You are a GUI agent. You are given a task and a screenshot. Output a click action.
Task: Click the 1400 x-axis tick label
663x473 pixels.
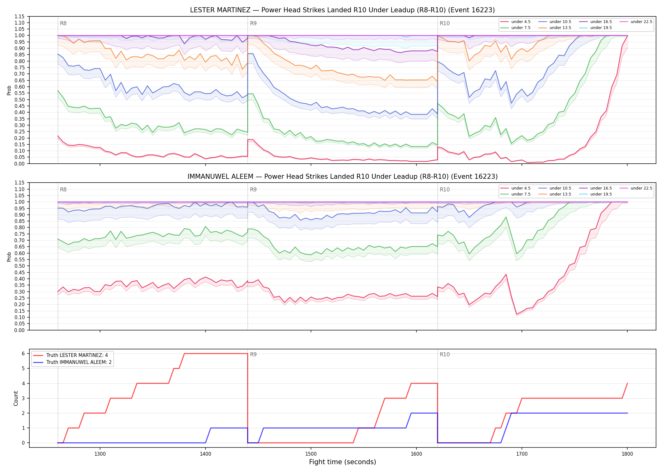[x=206, y=454]
